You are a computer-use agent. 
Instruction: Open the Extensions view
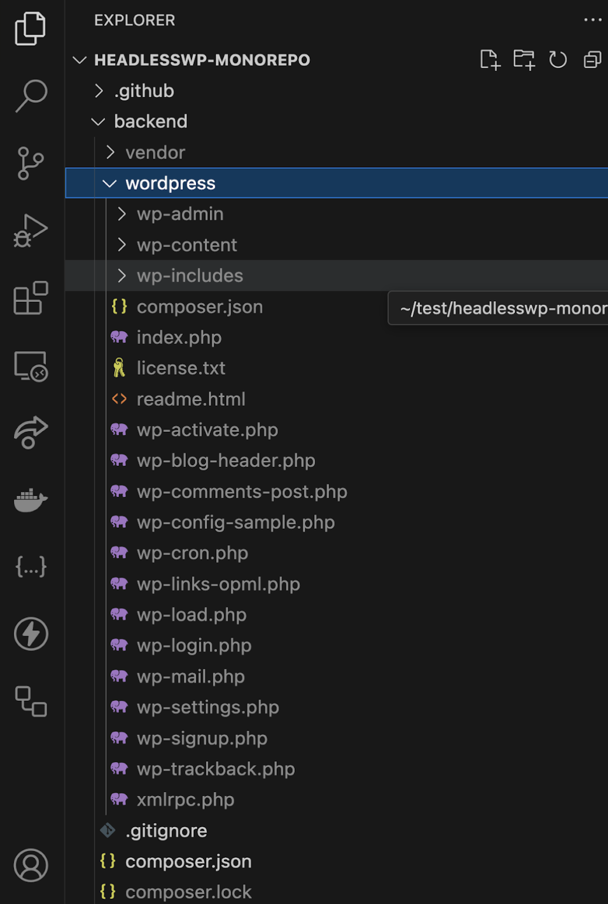[31, 299]
